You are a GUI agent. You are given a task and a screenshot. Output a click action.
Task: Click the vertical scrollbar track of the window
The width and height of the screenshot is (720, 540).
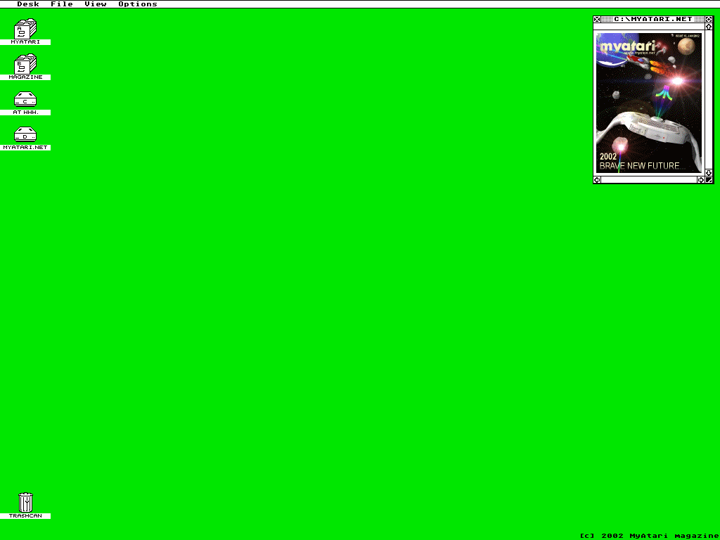point(709,98)
